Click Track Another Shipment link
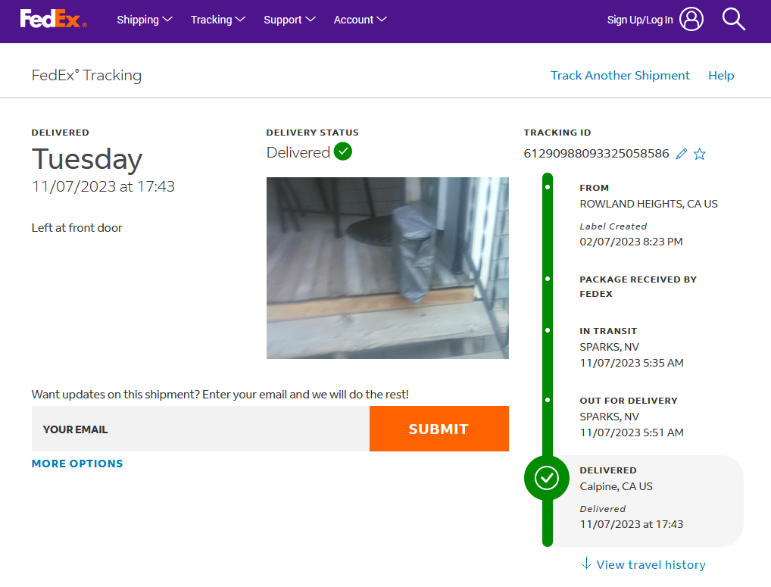The height and width of the screenshot is (587, 771). click(x=620, y=75)
